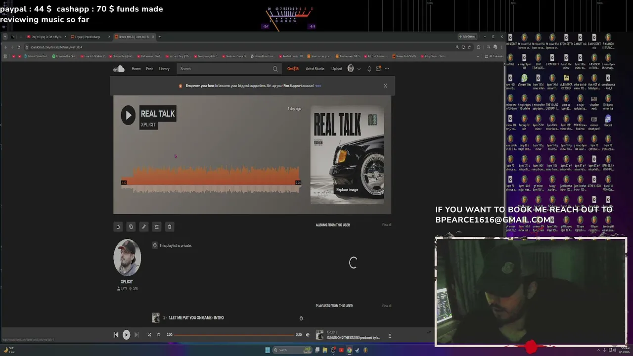
Task: Open the Library page
Action: (x=164, y=69)
